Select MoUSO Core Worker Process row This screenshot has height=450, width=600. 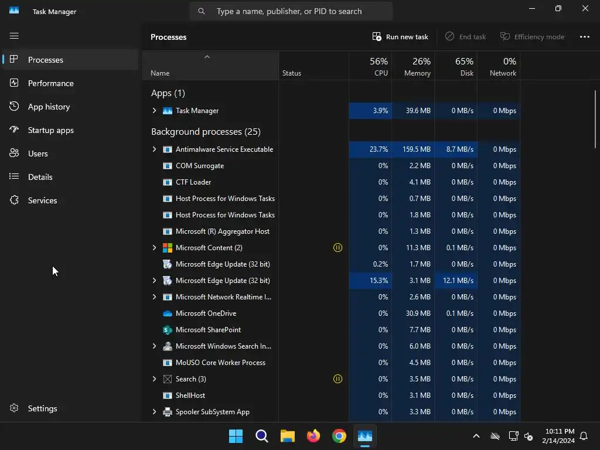(x=331, y=362)
